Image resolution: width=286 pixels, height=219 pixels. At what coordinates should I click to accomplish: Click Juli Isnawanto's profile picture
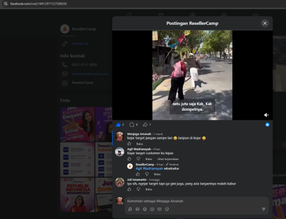[120, 182]
